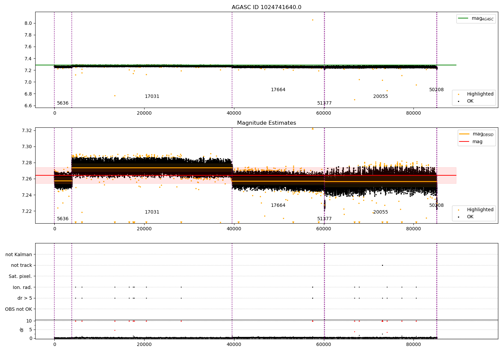Click the 80000 x-tick under the dr plot
This screenshot has height=352, width=503.
[x=413, y=344]
